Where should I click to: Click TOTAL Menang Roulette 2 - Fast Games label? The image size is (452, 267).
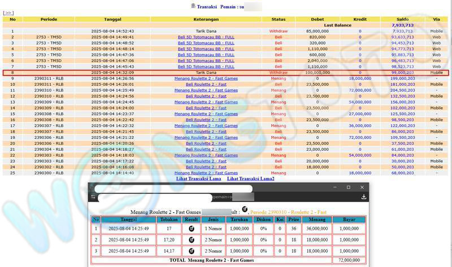[x=211, y=260]
